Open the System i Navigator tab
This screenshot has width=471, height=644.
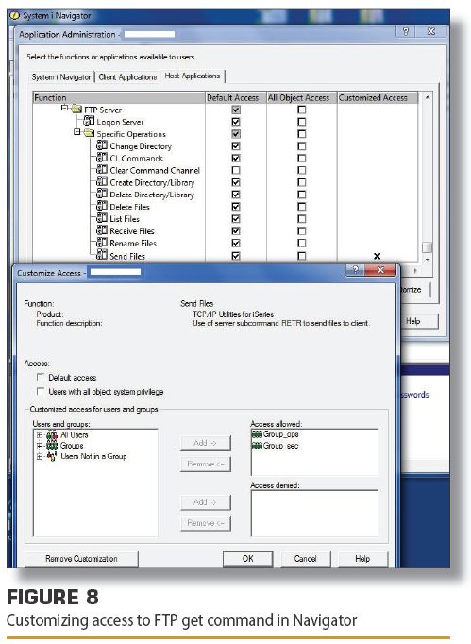(61, 76)
